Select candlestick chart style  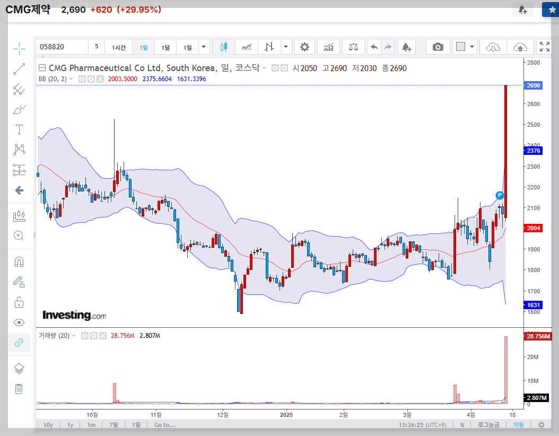click(x=223, y=47)
